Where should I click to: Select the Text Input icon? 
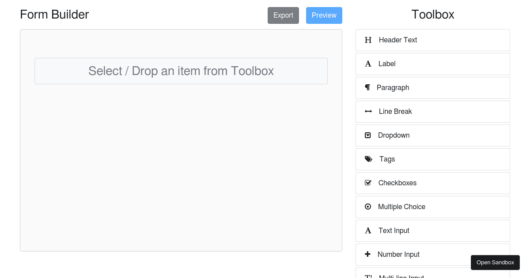point(368,230)
